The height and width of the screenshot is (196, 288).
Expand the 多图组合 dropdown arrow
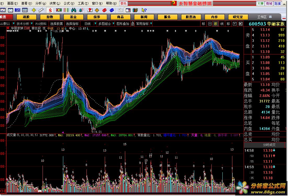click(113, 24)
